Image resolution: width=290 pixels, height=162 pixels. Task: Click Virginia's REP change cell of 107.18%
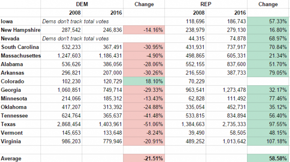point(268,141)
